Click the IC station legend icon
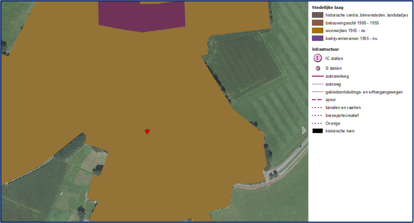Screen dimensions: 414x223 tap(317, 58)
